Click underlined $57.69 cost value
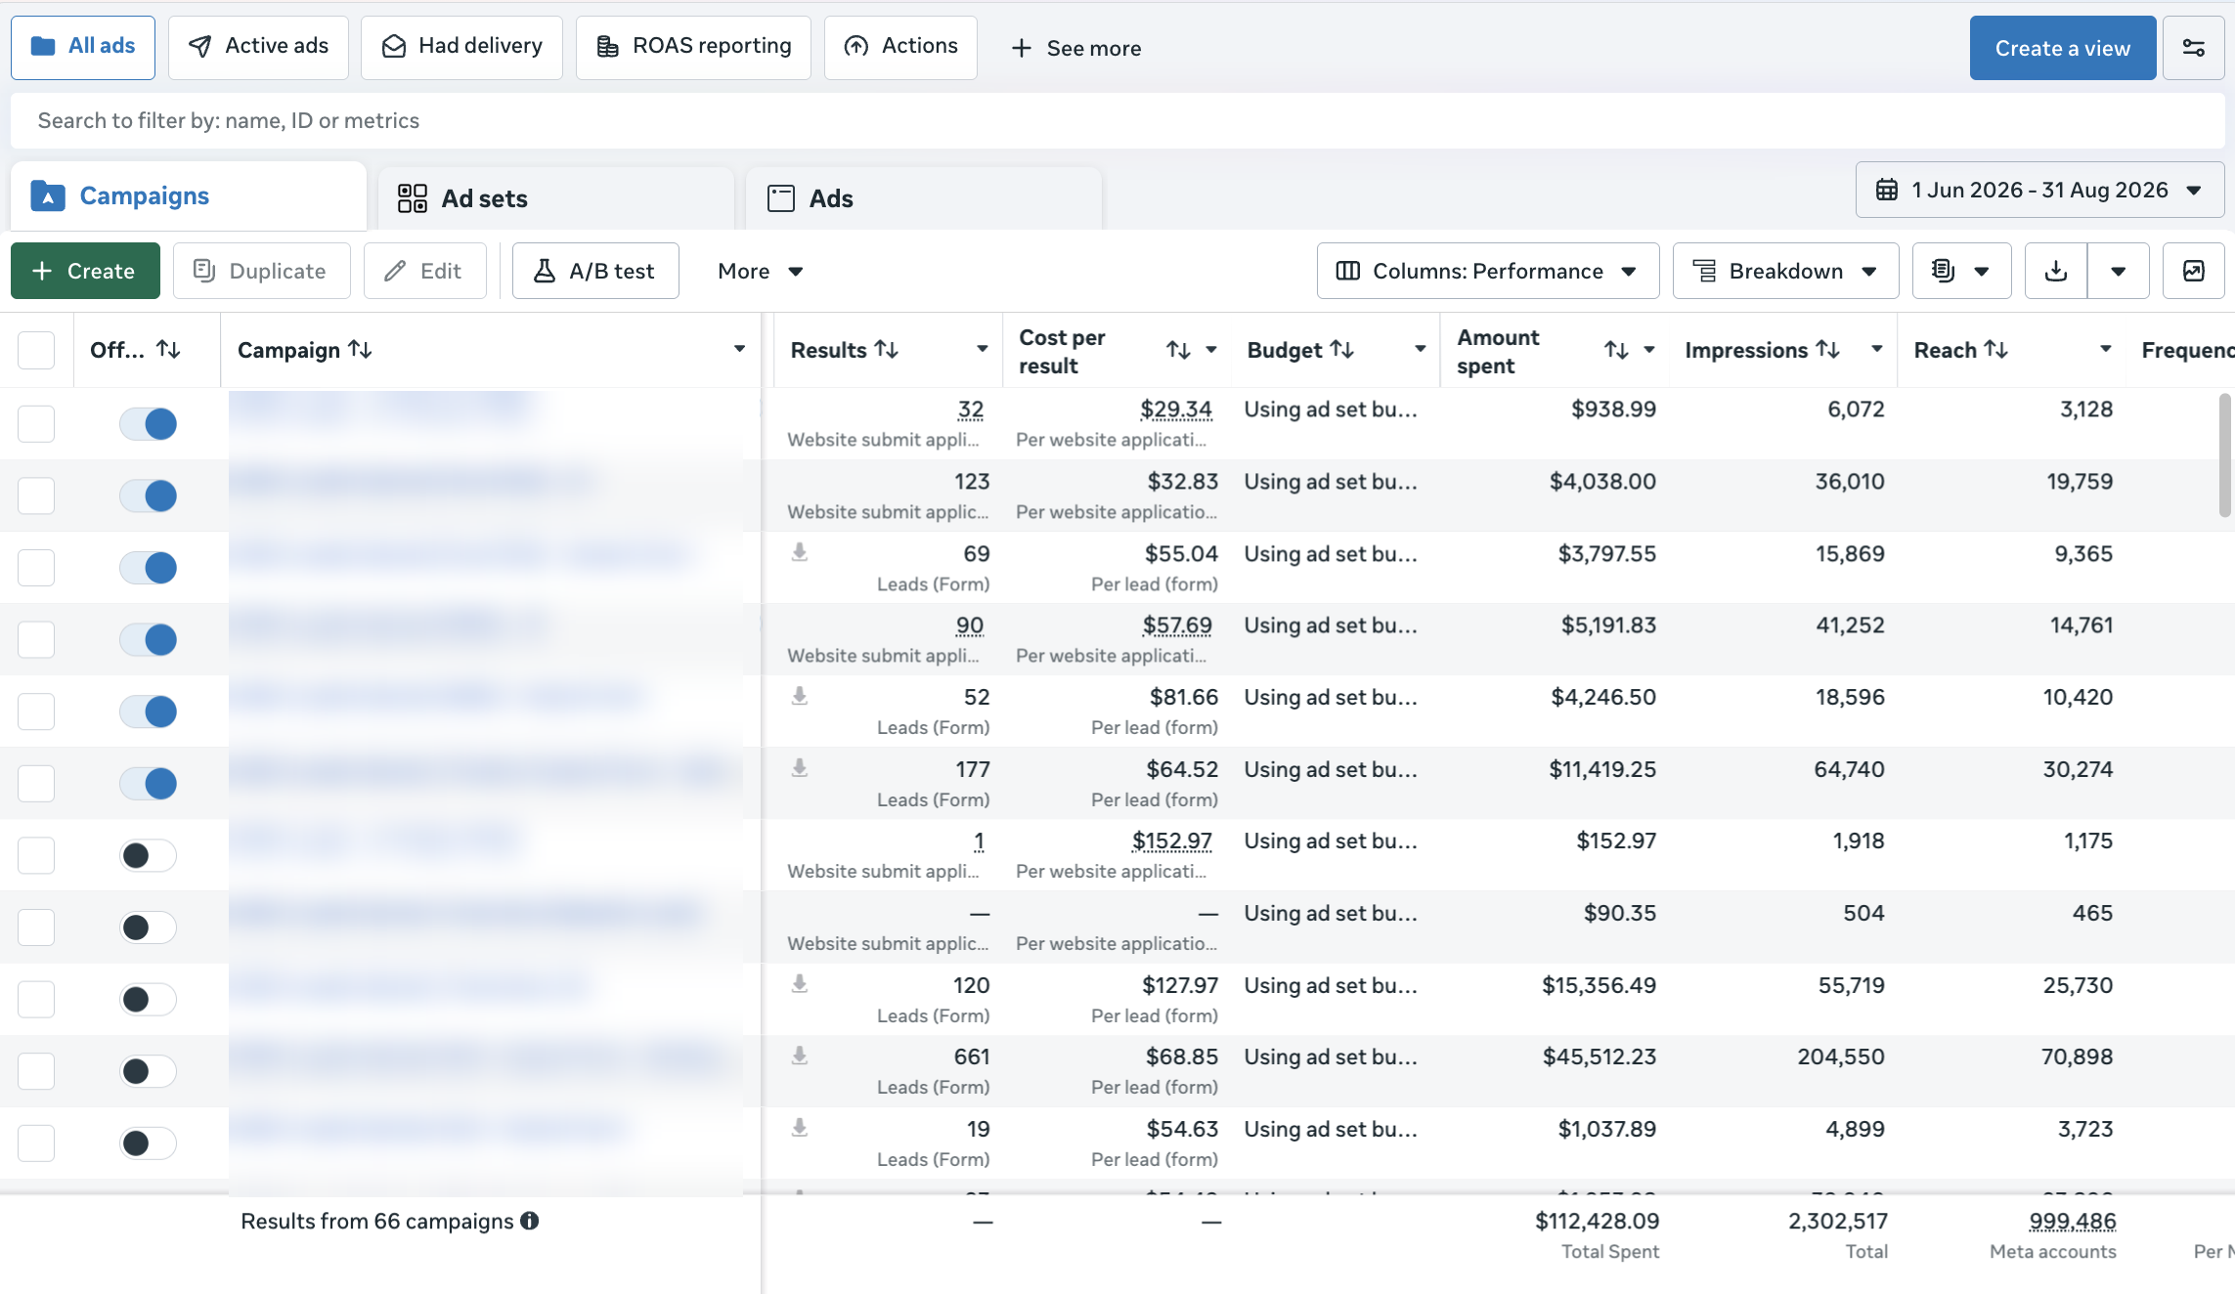This screenshot has width=2235, height=1294. pyautogui.click(x=1176, y=625)
